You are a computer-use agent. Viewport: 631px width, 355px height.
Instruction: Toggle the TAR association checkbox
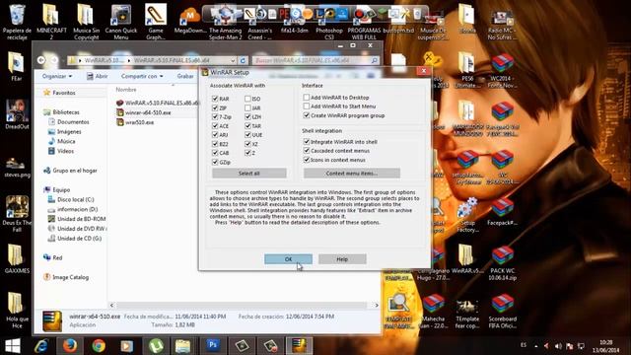click(247, 126)
